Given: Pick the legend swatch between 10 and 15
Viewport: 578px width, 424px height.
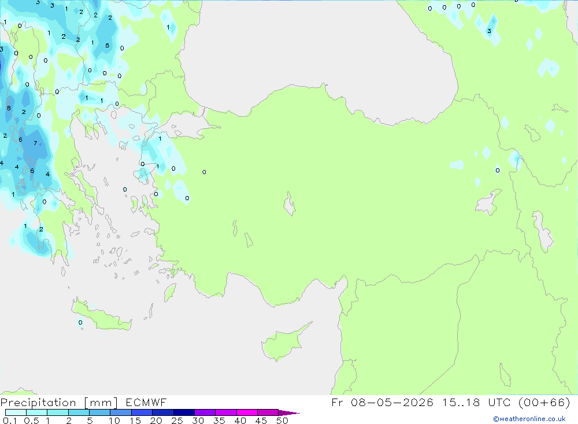Looking at the screenshot, I should coord(121,412).
